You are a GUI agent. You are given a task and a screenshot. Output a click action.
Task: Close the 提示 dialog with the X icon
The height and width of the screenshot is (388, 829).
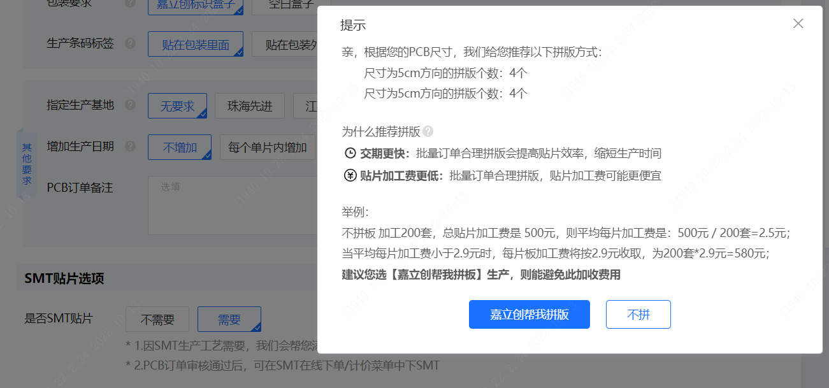click(x=798, y=24)
